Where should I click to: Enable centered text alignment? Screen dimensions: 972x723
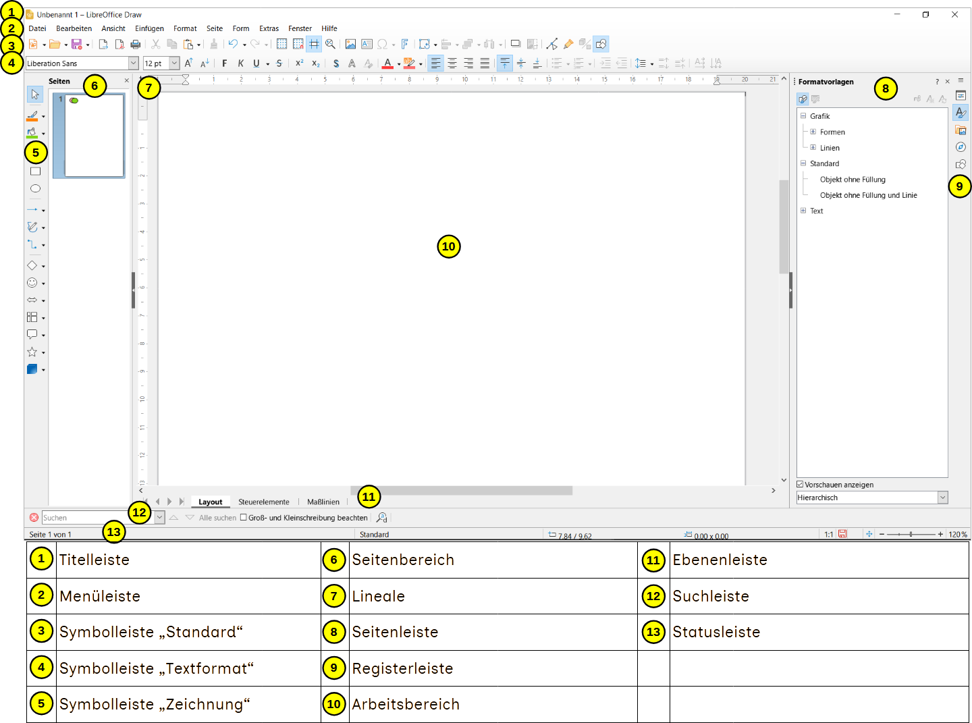pos(452,63)
